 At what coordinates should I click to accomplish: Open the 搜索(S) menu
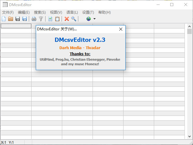tap(40, 12)
